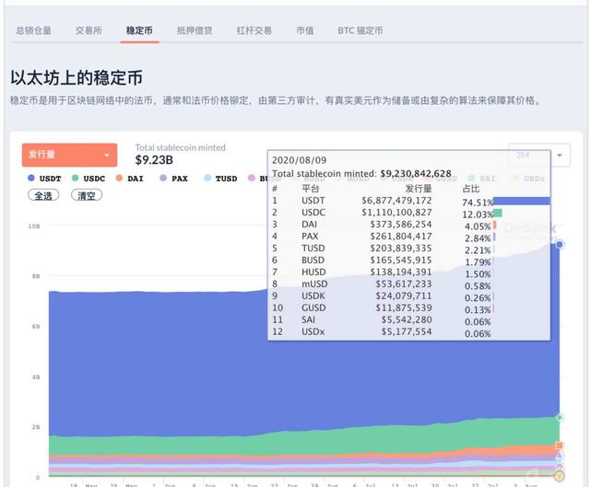The height and width of the screenshot is (487, 590).
Task: Click the DAI orange data point marker
Action: [x=560, y=446]
